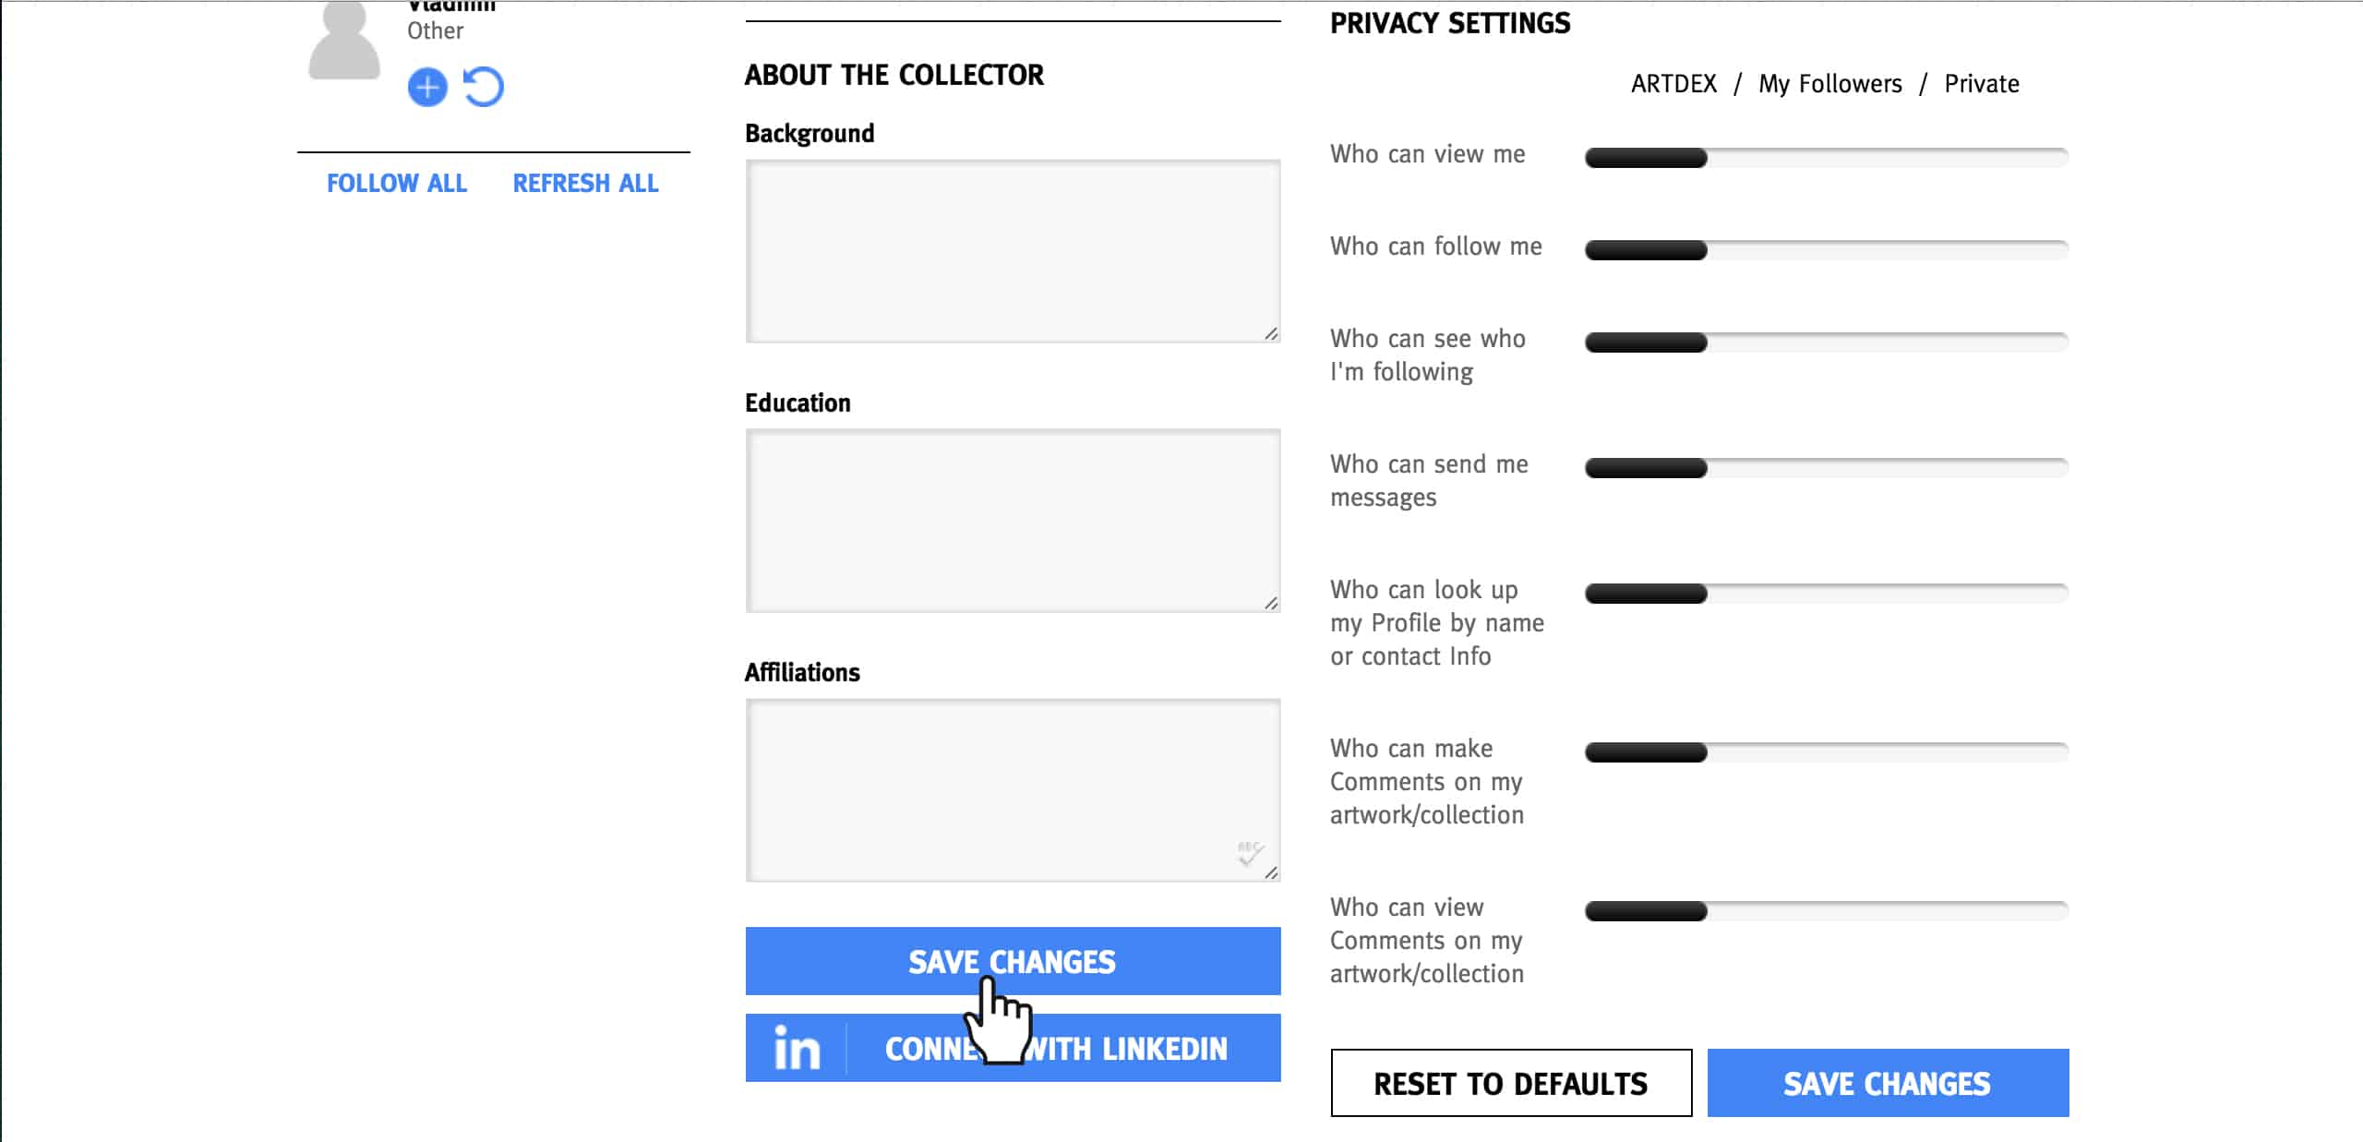Set 'Who can make Comments' slider
This screenshot has height=1142, width=2363.
click(1826, 752)
